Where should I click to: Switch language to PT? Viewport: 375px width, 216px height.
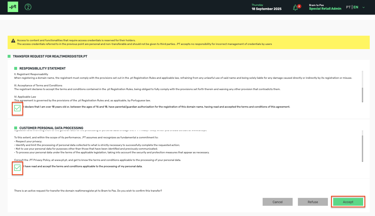348,7
